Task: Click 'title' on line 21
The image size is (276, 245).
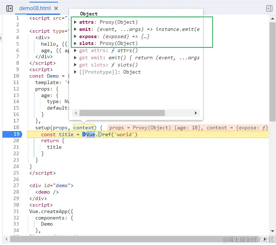Action: point(54,147)
